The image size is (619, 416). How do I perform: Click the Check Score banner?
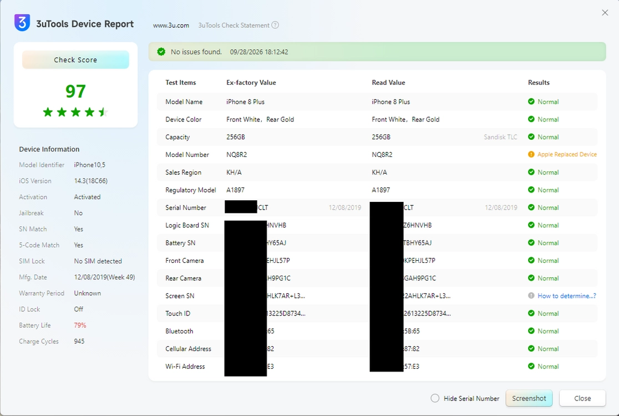coord(75,59)
